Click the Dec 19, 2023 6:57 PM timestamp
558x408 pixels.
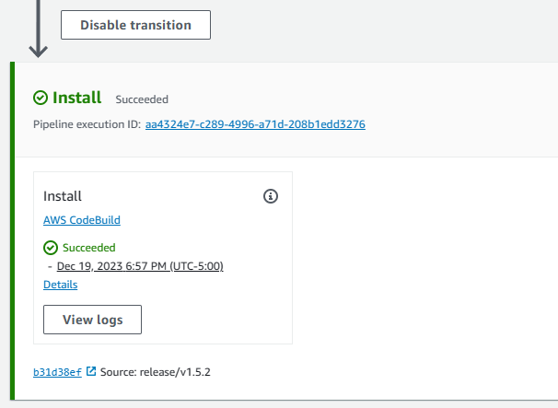tap(140, 266)
